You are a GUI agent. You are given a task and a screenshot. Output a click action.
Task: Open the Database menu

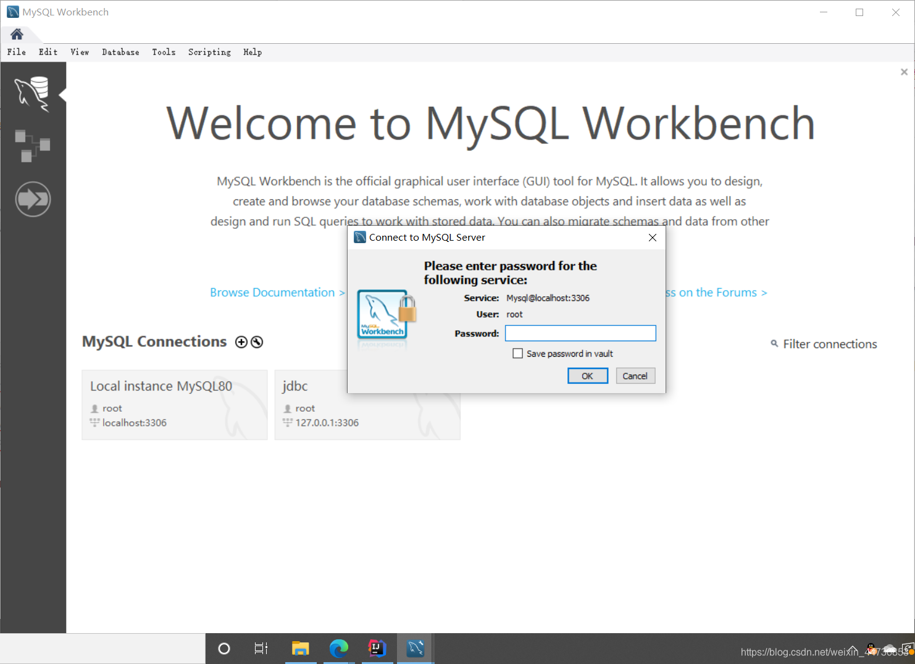pos(120,52)
